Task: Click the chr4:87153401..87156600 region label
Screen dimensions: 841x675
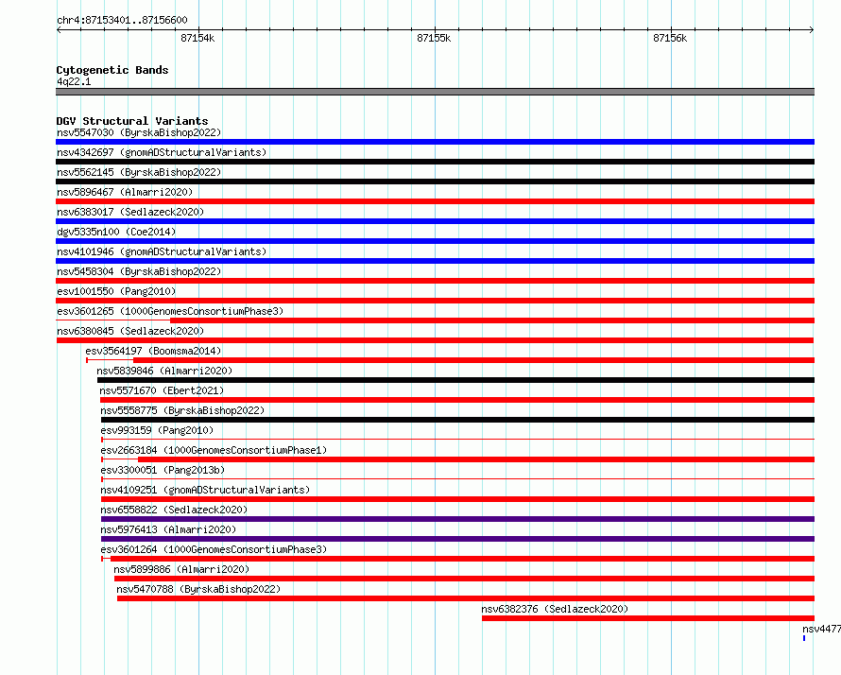Action: click(122, 21)
